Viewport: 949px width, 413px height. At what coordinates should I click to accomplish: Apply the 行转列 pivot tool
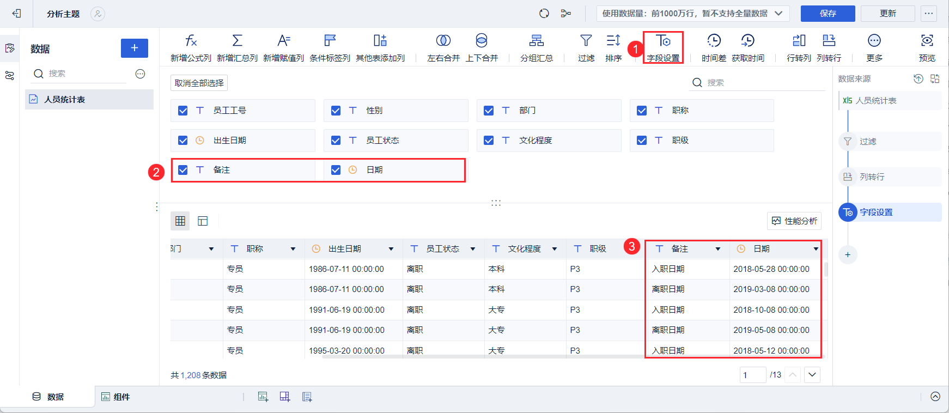pos(799,47)
